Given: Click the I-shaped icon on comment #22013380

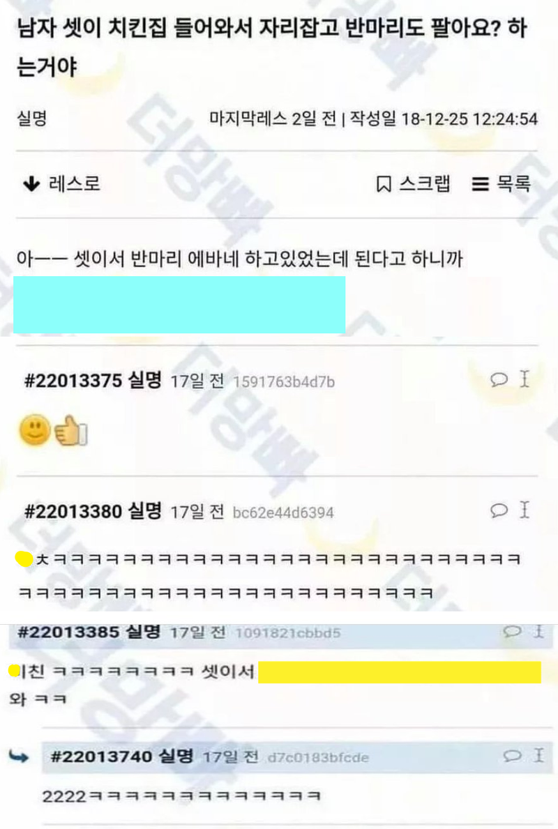Looking at the screenshot, I should point(525,510).
